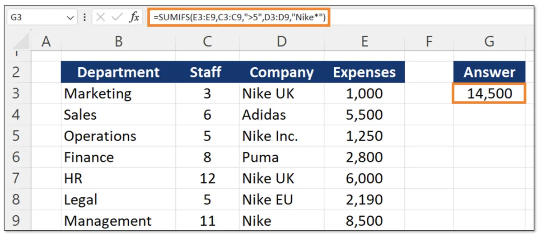Click staff count 5 for Legal
542x237 pixels.
207,200
